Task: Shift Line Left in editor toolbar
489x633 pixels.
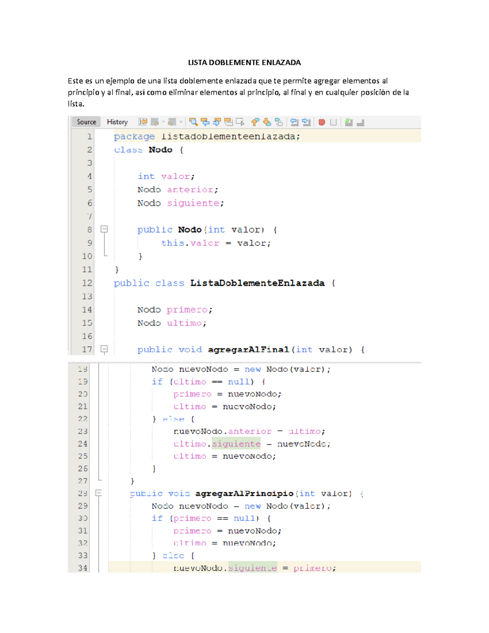Action: click(294, 122)
